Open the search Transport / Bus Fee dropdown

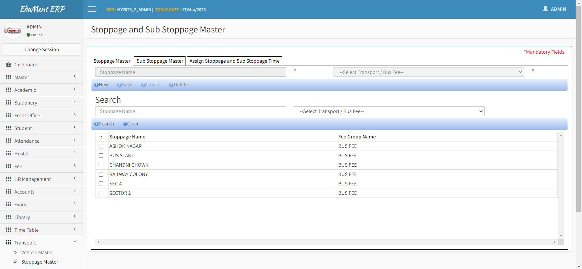click(389, 111)
